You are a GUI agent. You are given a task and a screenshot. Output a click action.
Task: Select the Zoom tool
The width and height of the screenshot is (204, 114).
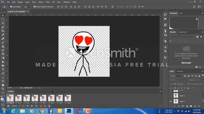(x=3, y=89)
